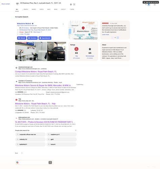The image size is (160, 169).
Task: Click the Appointments button
Action: pyautogui.click(x=45, y=38)
